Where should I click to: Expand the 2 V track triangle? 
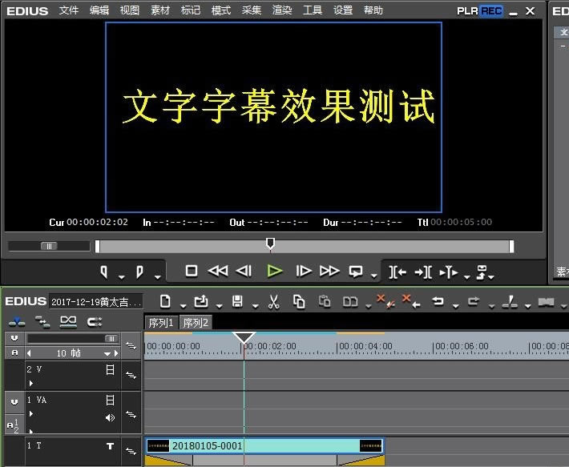(x=31, y=383)
